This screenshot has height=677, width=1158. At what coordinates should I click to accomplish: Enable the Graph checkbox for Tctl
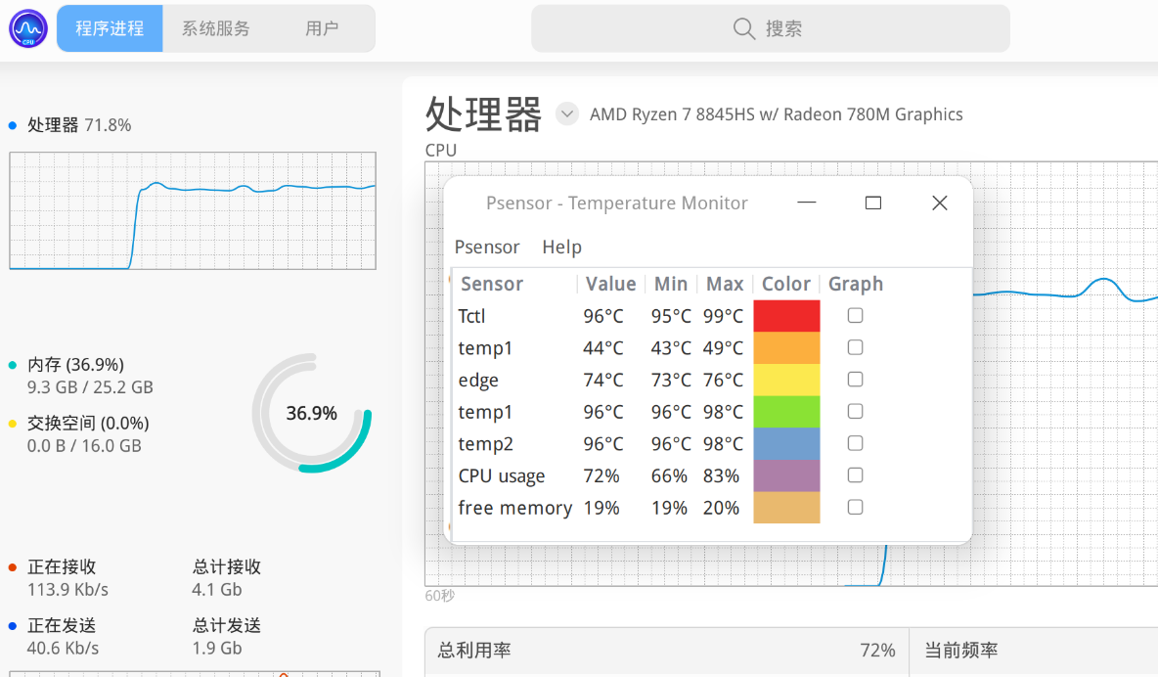click(855, 316)
